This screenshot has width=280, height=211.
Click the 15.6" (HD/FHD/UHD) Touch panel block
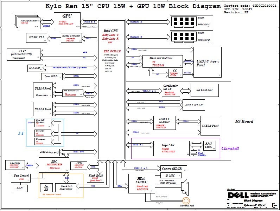coord(24,54)
